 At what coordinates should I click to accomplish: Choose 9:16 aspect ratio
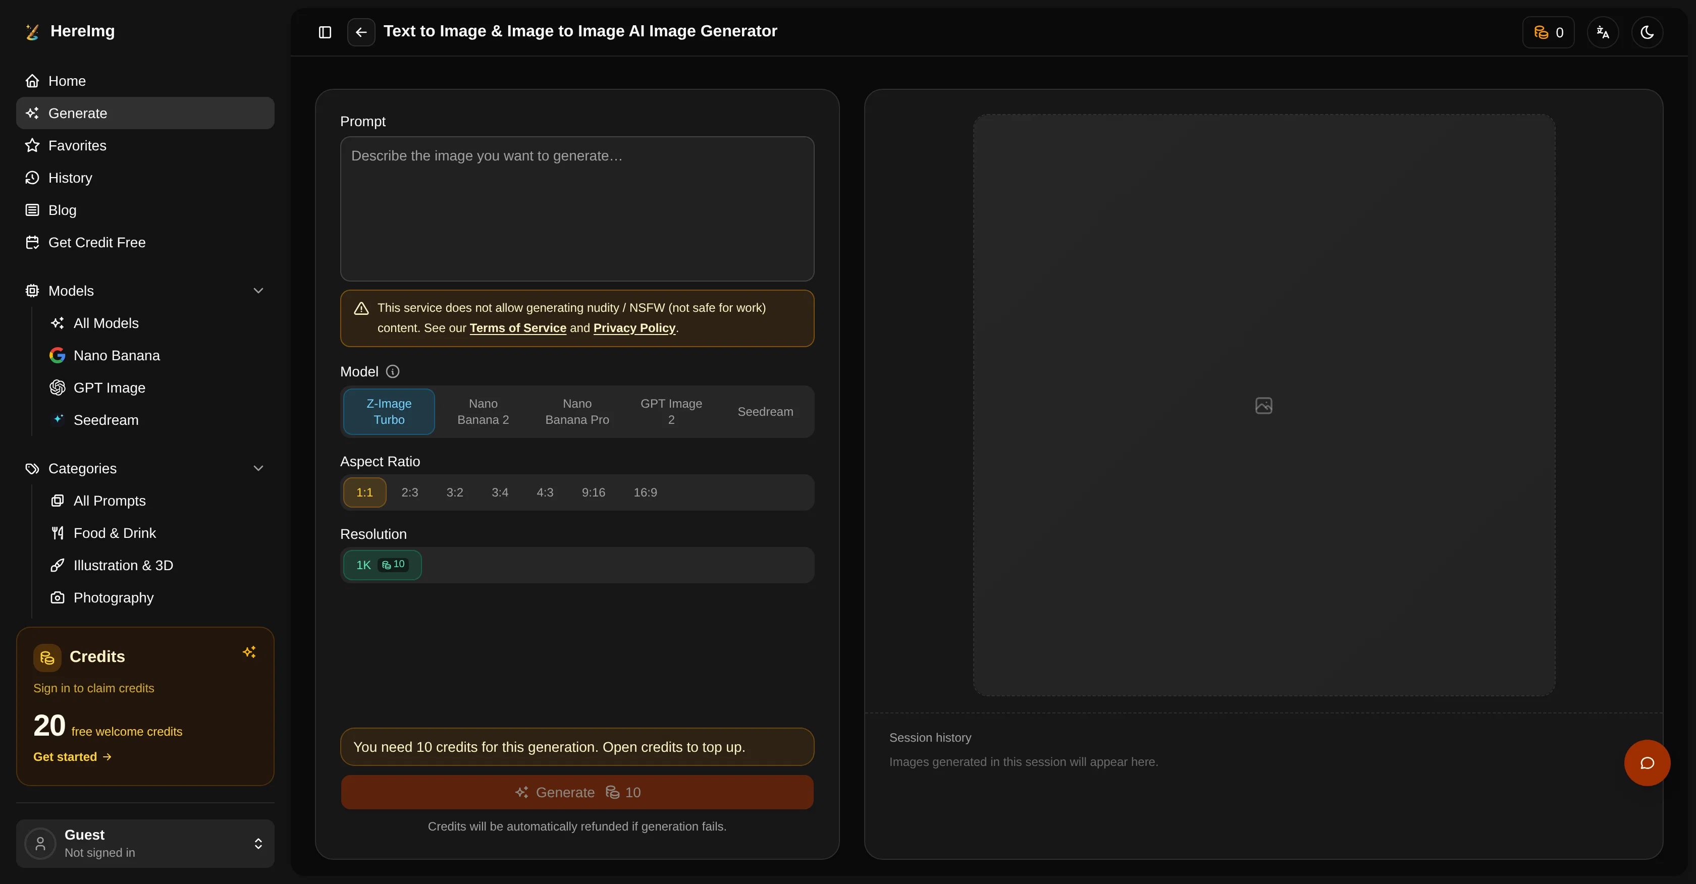point(593,492)
